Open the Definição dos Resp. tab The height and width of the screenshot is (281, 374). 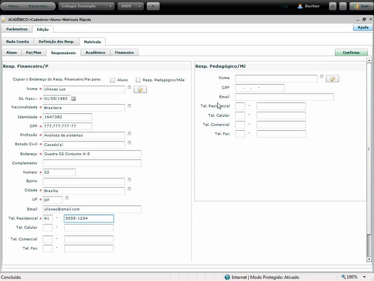[56, 41]
